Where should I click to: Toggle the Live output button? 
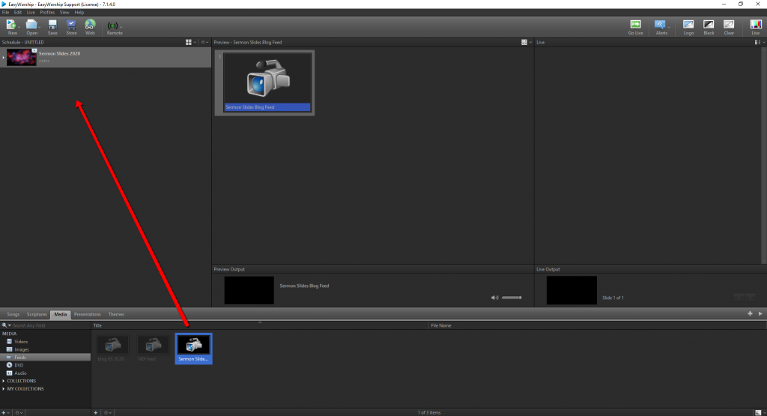click(x=756, y=27)
